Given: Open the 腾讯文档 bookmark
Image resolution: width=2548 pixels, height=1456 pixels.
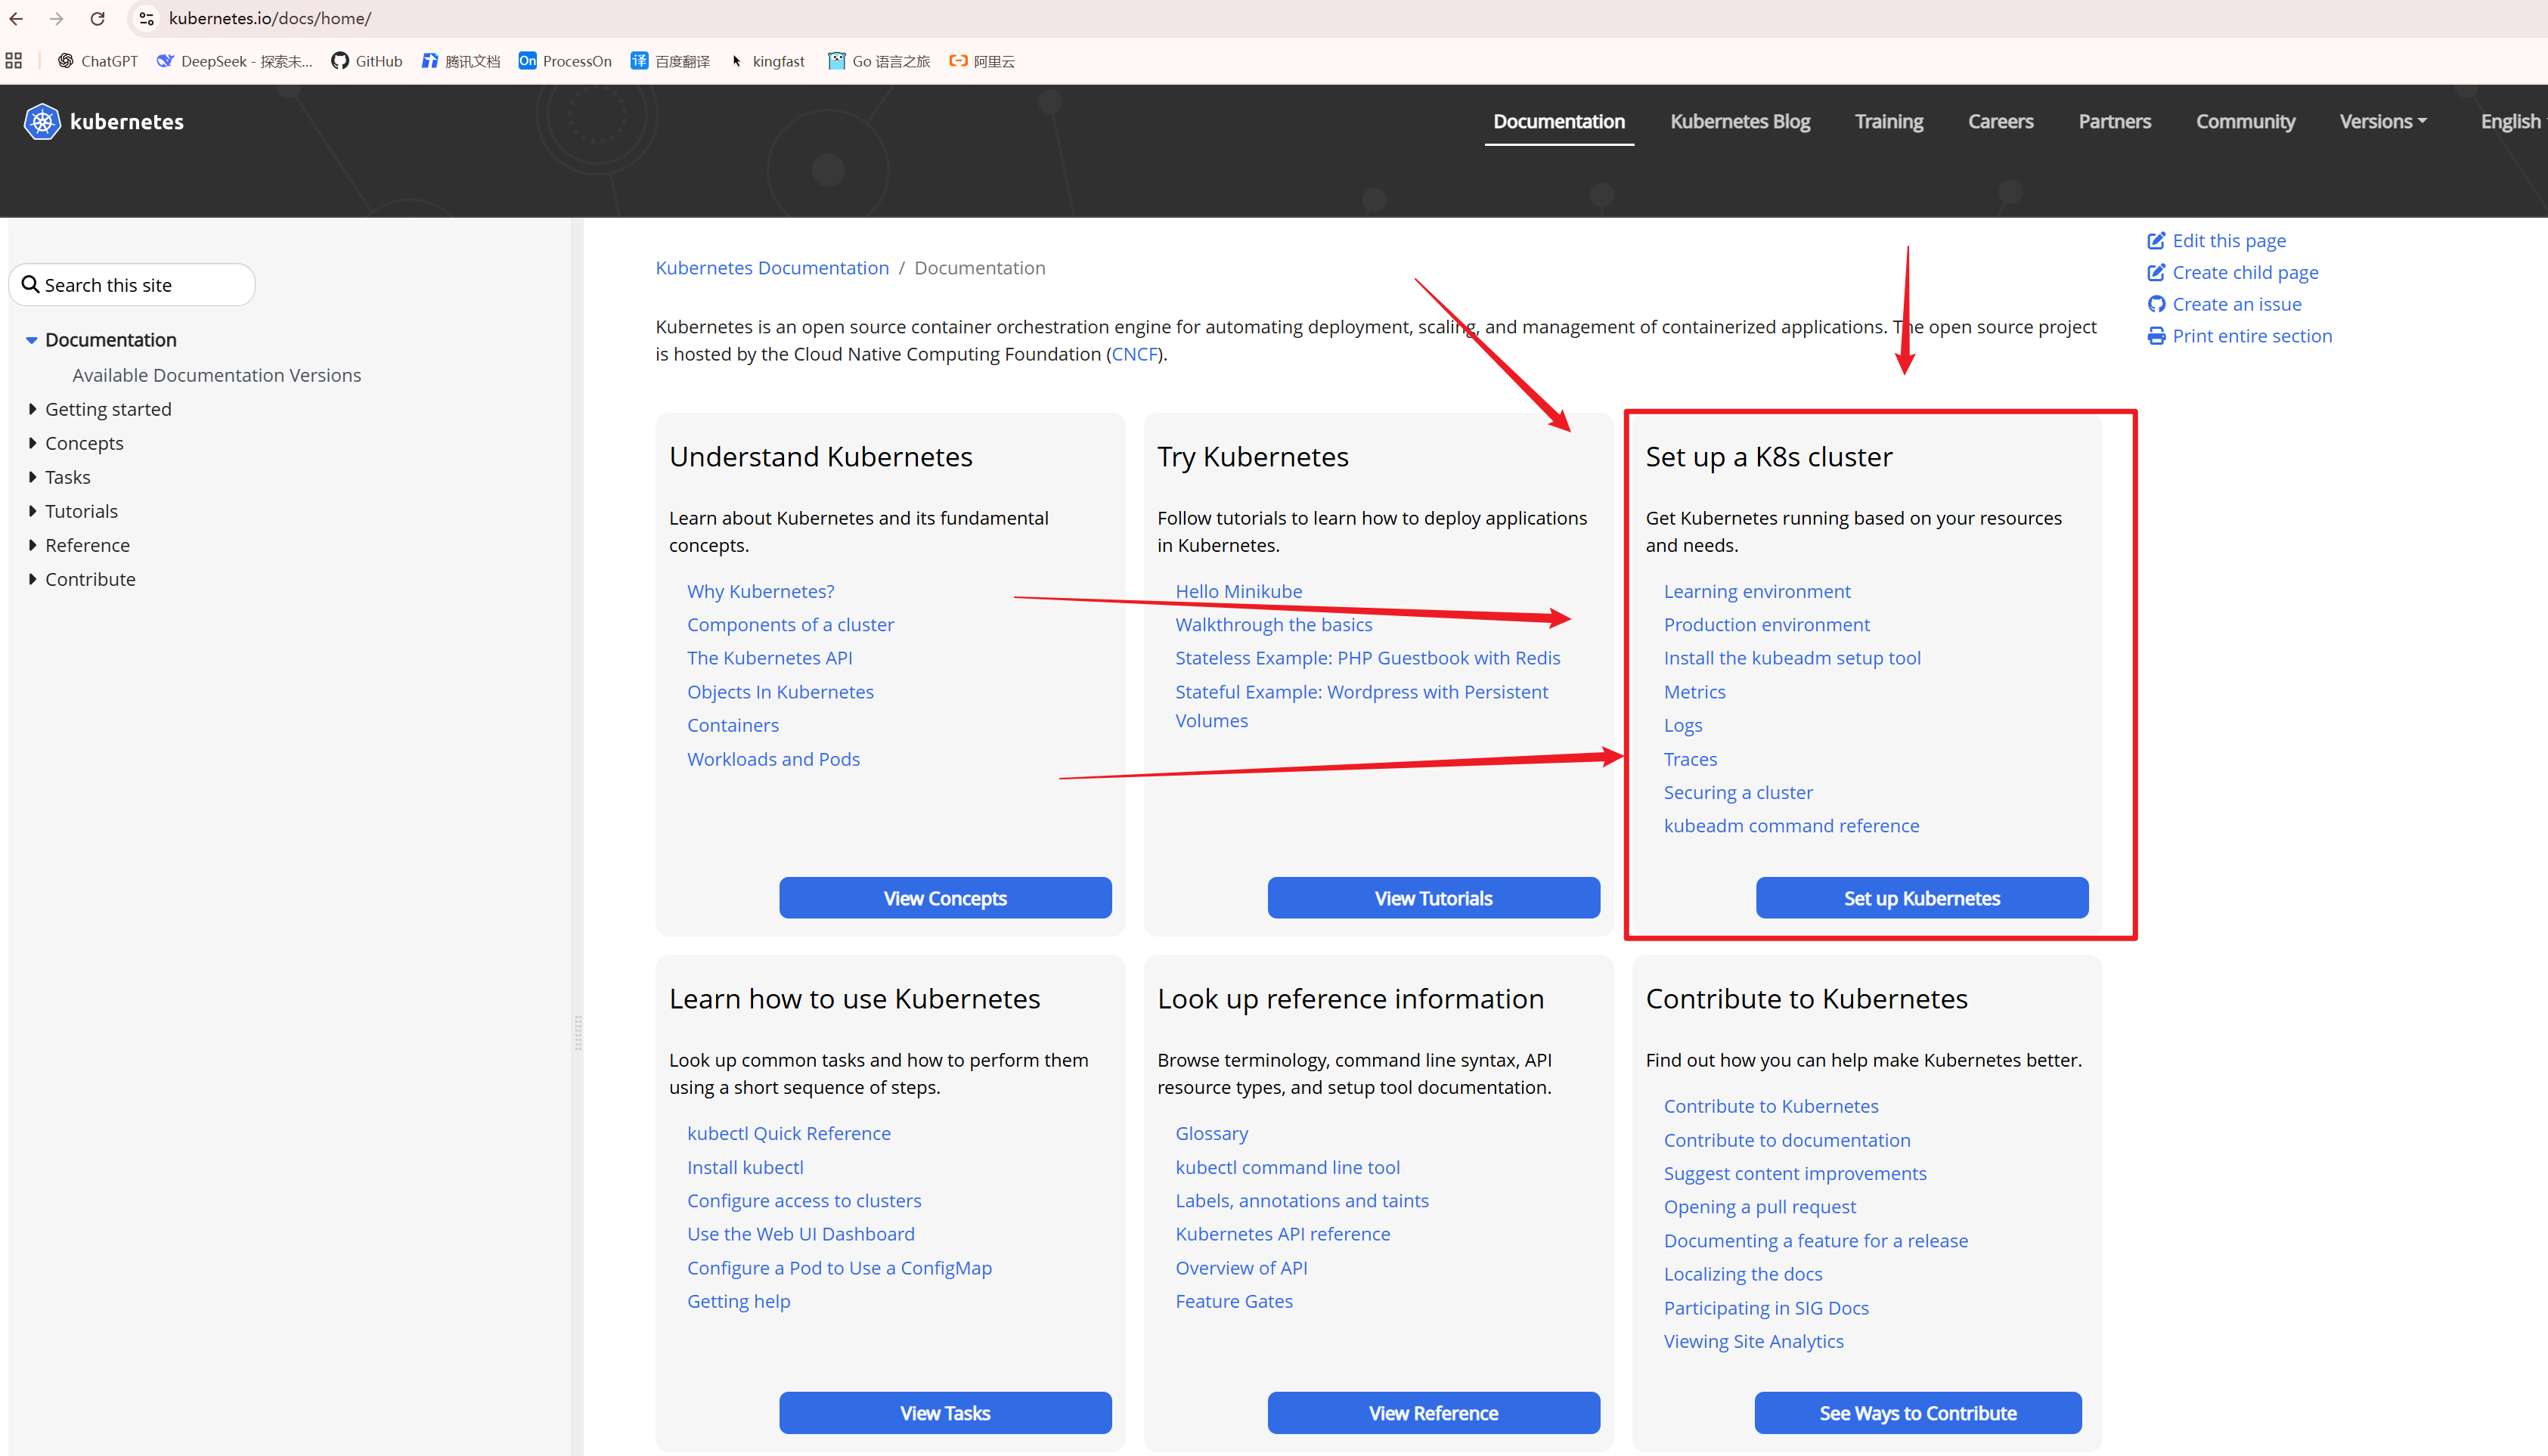Looking at the screenshot, I should pos(461,61).
